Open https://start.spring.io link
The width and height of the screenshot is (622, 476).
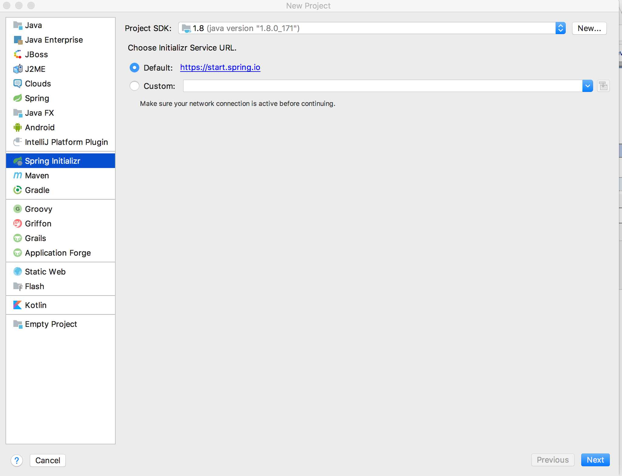220,67
